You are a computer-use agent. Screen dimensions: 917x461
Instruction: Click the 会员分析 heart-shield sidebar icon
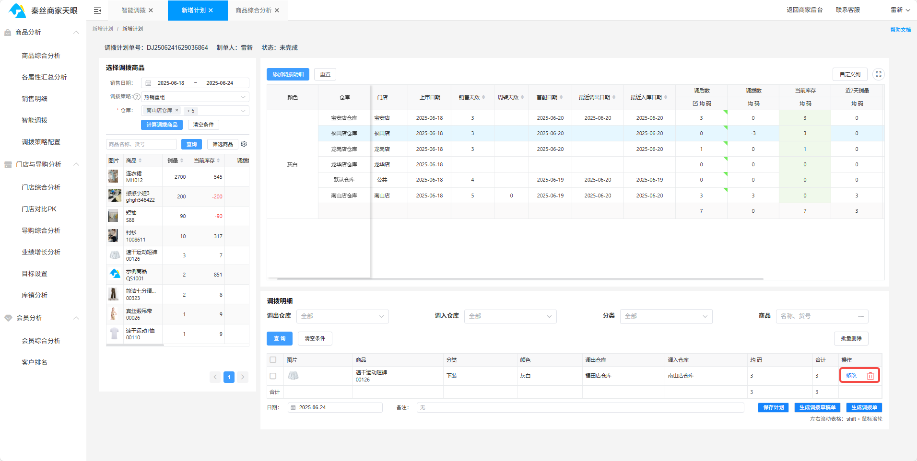tap(8, 318)
